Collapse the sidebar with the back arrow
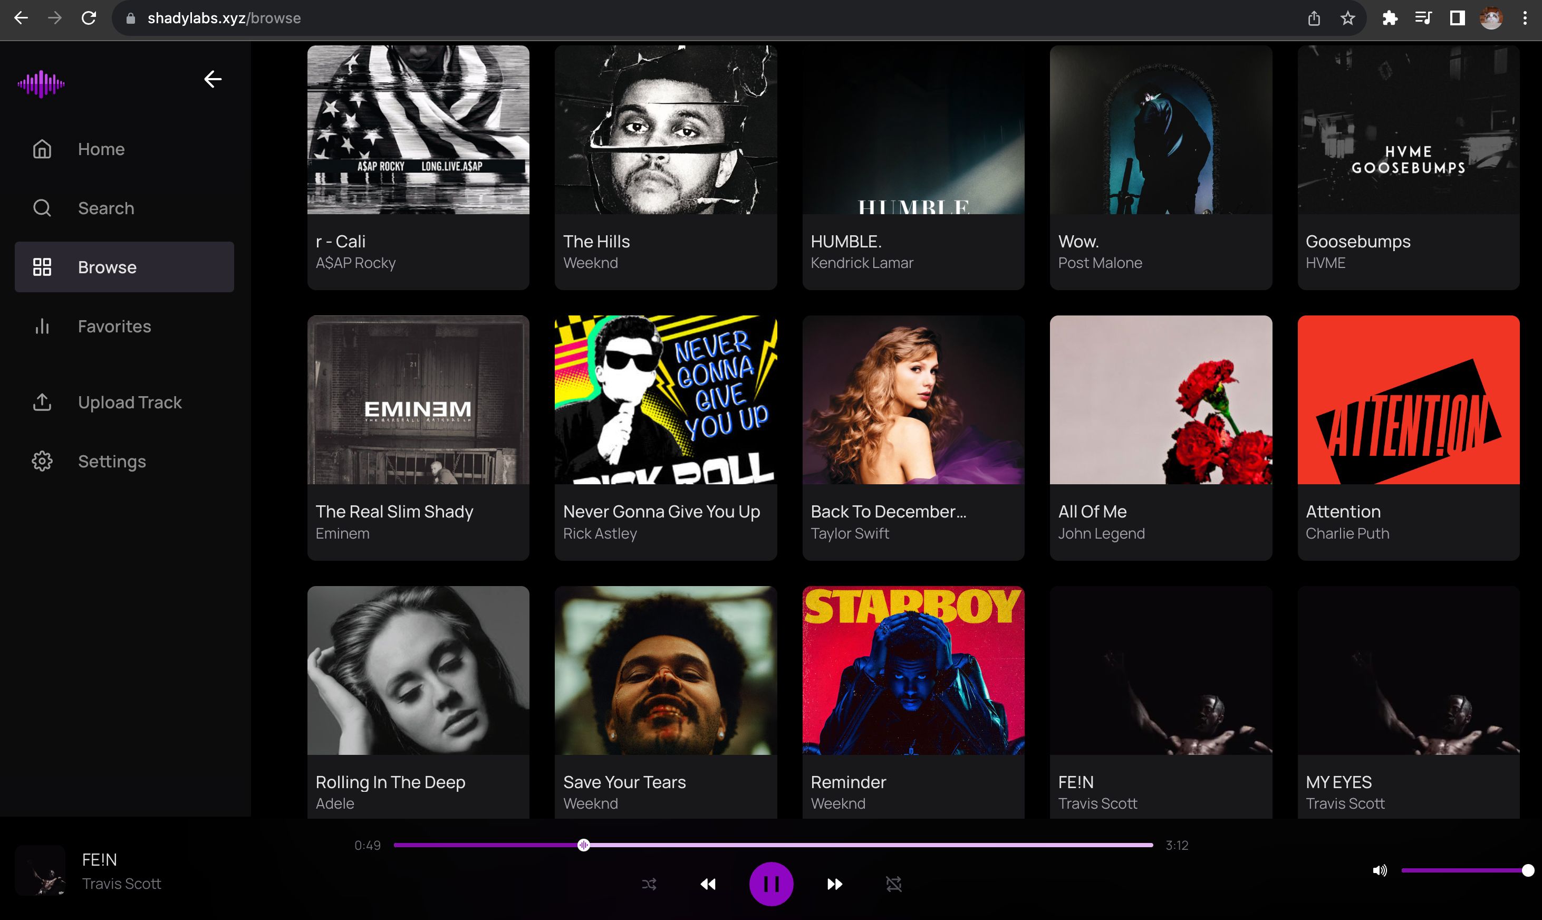 (x=213, y=79)
